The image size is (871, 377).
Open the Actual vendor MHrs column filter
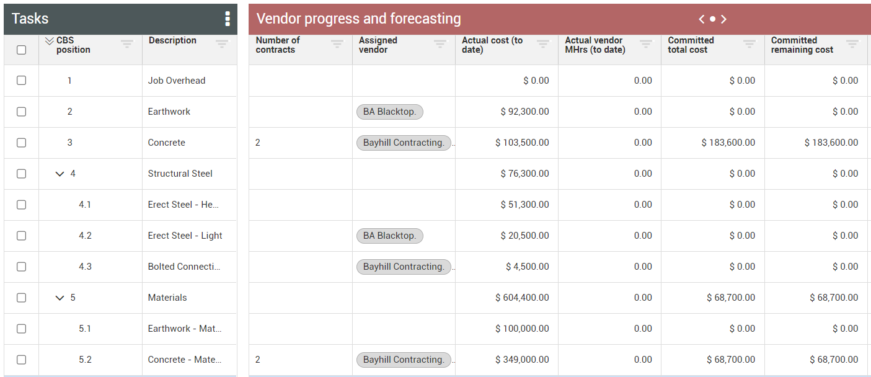(646, 45)
